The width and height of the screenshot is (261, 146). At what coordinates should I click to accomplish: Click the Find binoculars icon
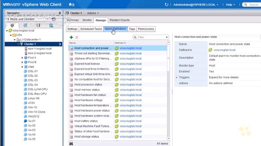tap(71, 144)
